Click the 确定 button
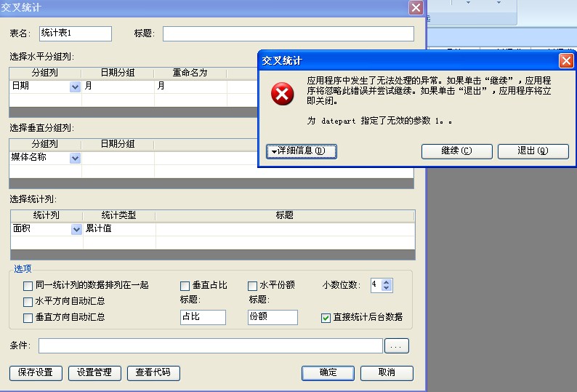This screenshot has width=577, height=392. [328, 373]
